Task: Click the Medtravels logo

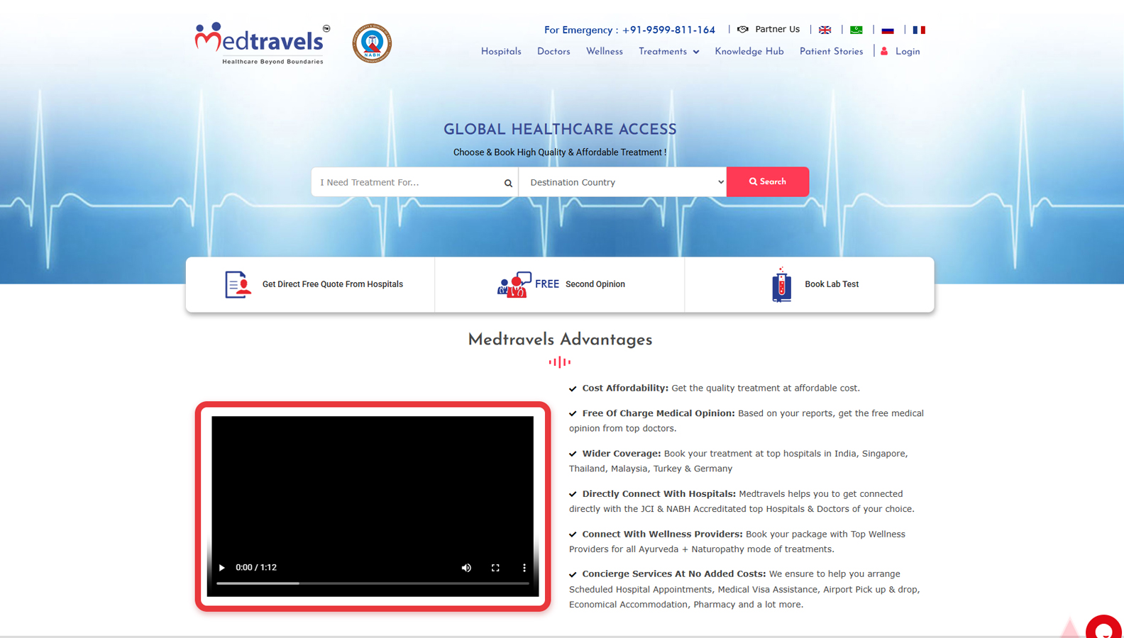Action: 263,43
